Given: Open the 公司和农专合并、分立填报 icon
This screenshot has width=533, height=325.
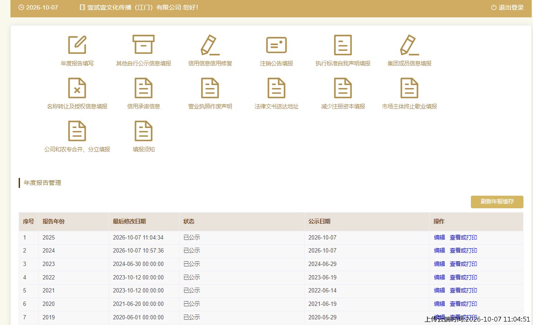Looking at the screenshot, I should pos(77,131).
